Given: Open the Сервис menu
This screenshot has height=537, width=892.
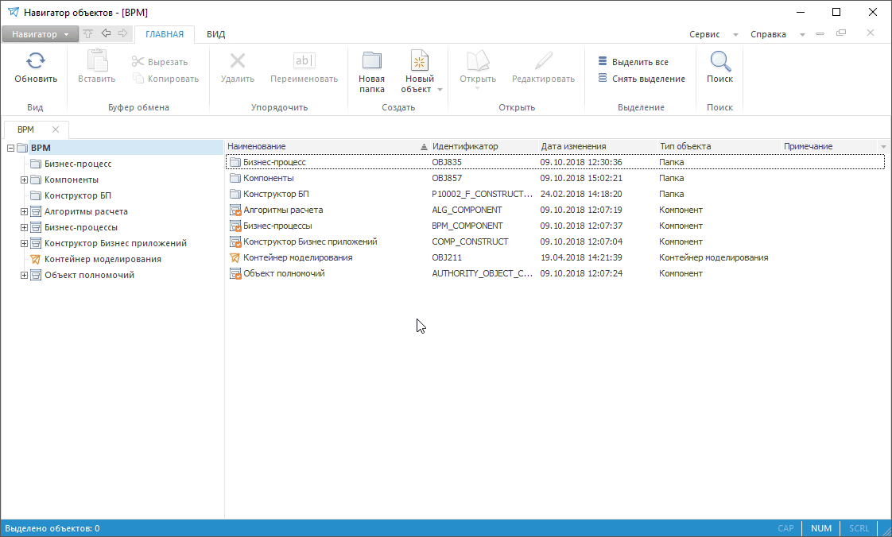Looking at the screenshot, I should click(704, 34).
